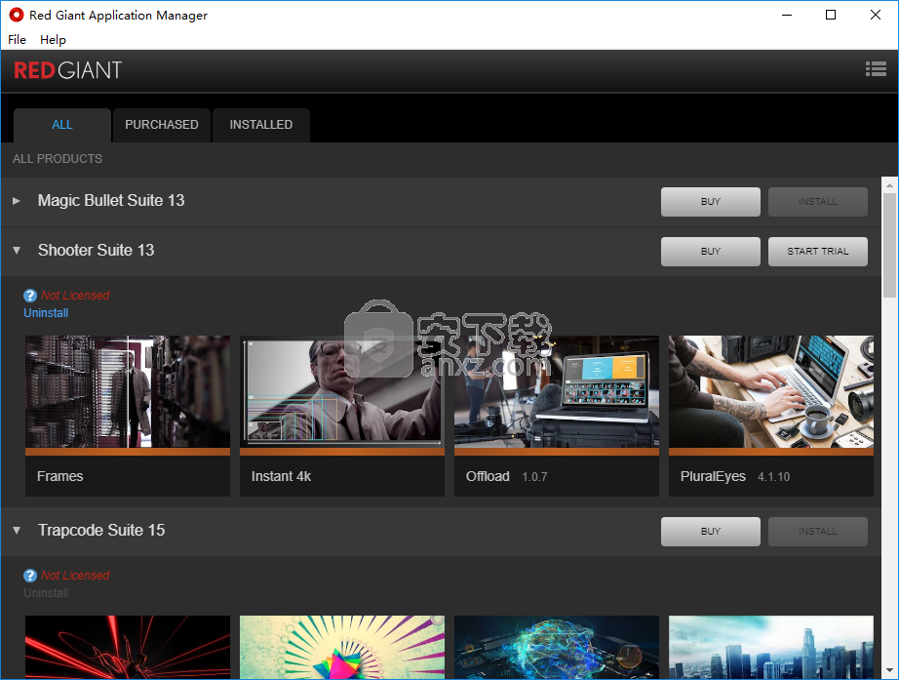Click the Shooter Suite 13 title

click(x=96, y=250)
